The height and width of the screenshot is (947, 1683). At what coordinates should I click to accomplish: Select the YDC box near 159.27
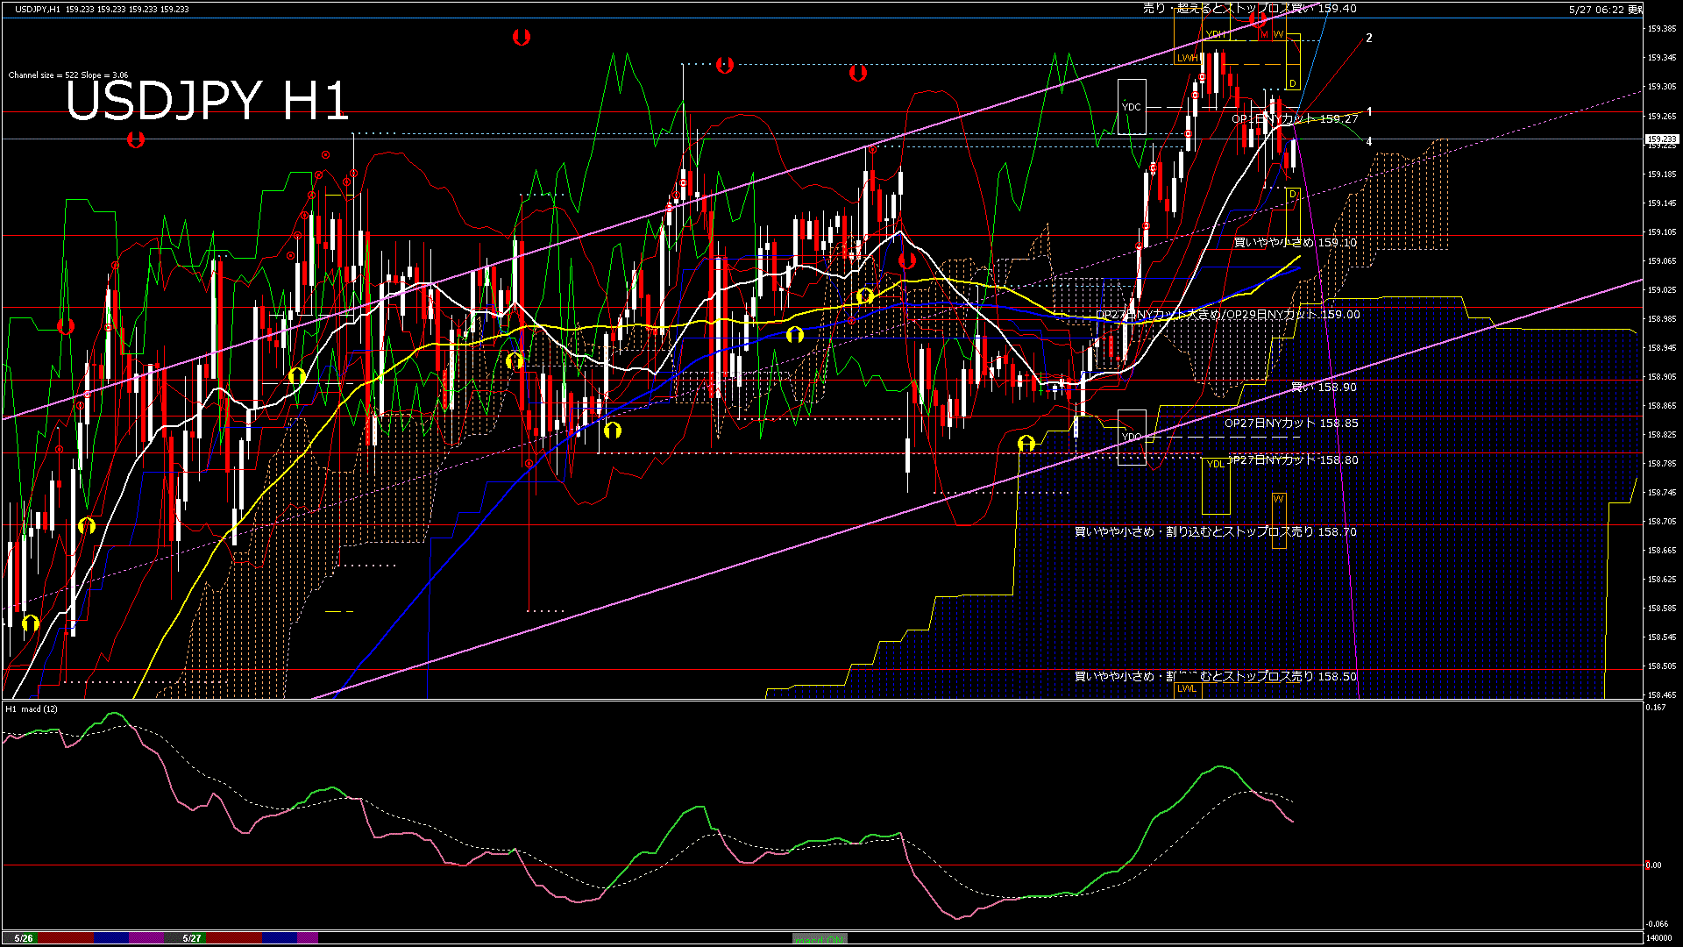(1132, 107)
